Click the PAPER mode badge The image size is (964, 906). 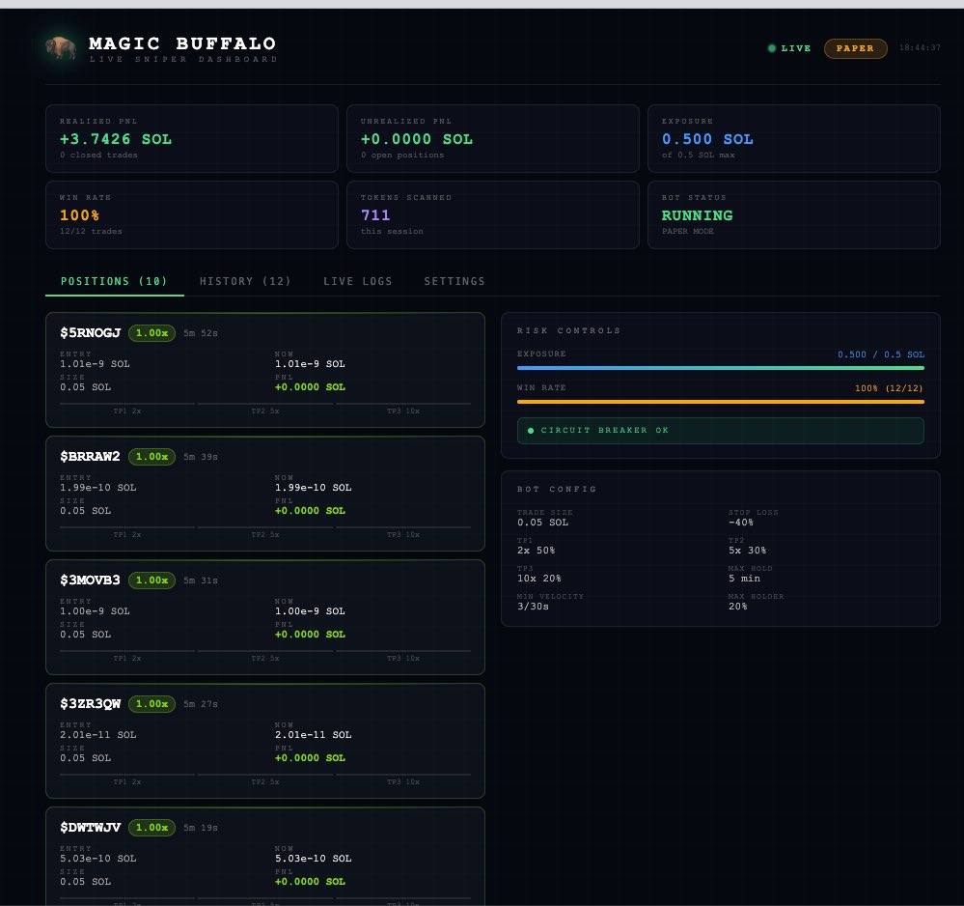[x=855, y=48]
